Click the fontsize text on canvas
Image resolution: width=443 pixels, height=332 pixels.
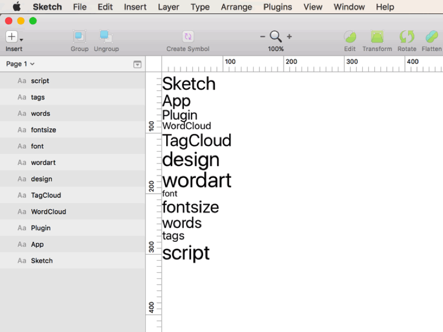click(190, 207)
